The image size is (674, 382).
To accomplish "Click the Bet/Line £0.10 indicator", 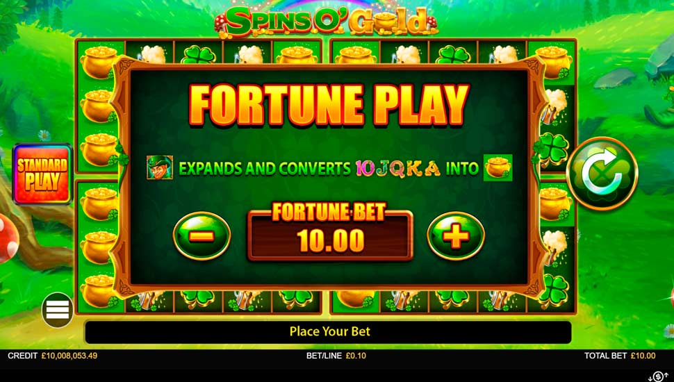I will pyautogui.click(x=336, y=356).
